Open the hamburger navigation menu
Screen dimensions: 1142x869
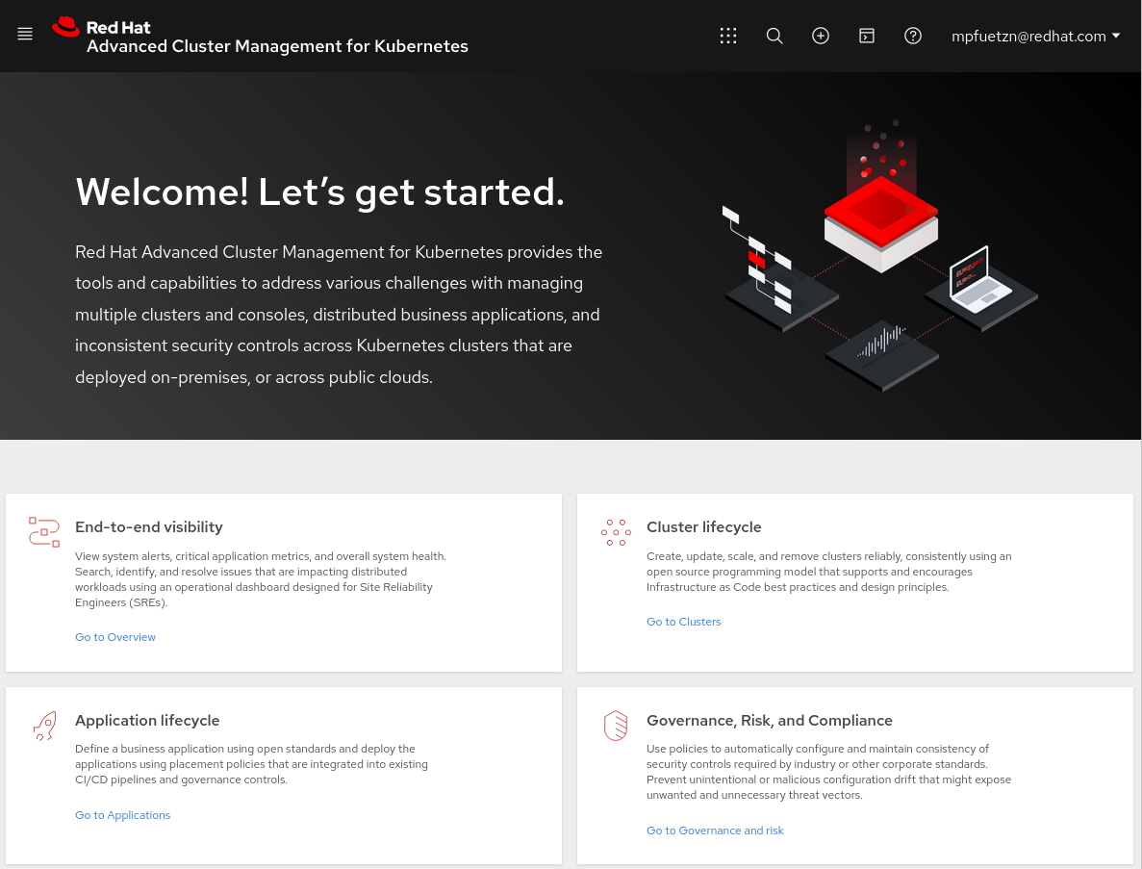pyautogui.click(x=25, y=35)
